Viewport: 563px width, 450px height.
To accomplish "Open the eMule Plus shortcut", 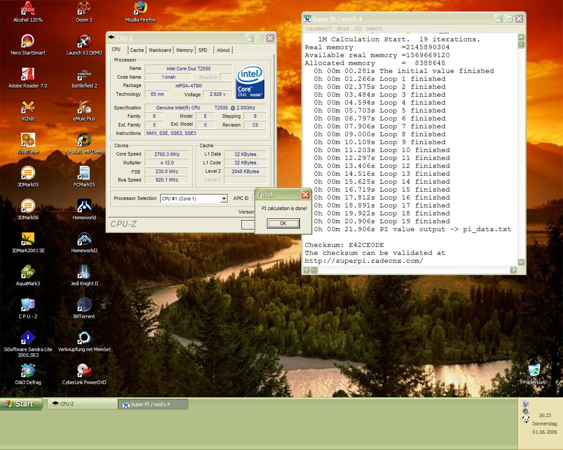I will pyautogui.click(x=84, y=108).
